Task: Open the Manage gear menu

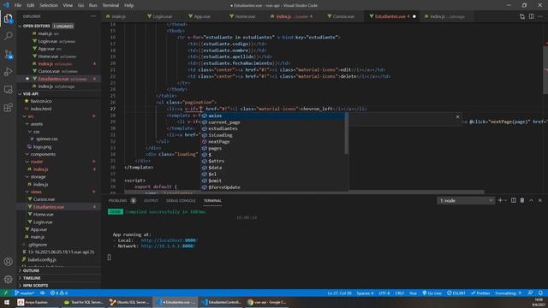Action: [8, 279]
